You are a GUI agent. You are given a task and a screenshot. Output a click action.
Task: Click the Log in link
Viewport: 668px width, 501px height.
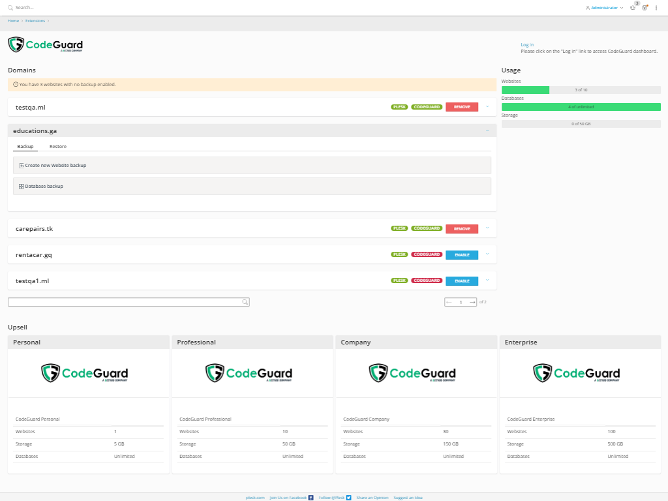coord(527,44)
